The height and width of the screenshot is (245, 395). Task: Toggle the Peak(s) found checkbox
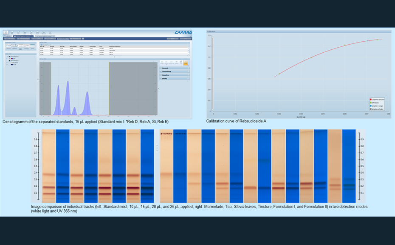41,45
